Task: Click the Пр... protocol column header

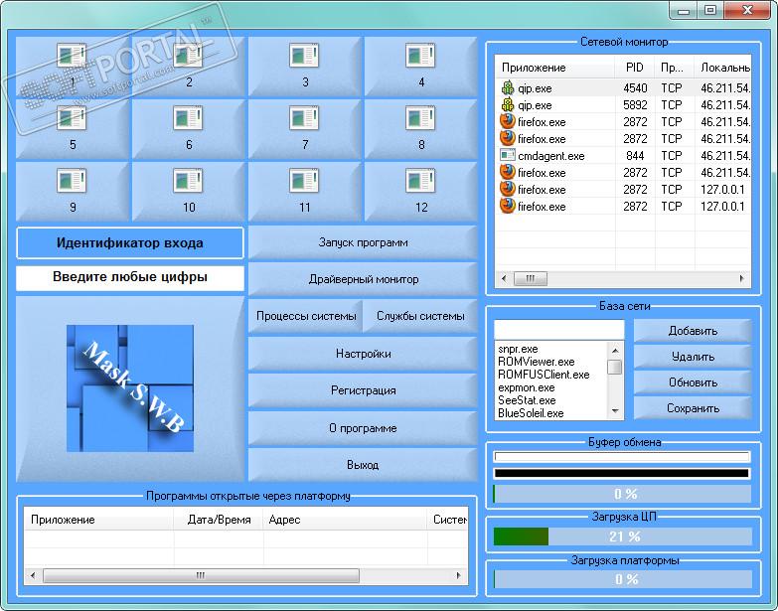Action: (x=675, y=68)
